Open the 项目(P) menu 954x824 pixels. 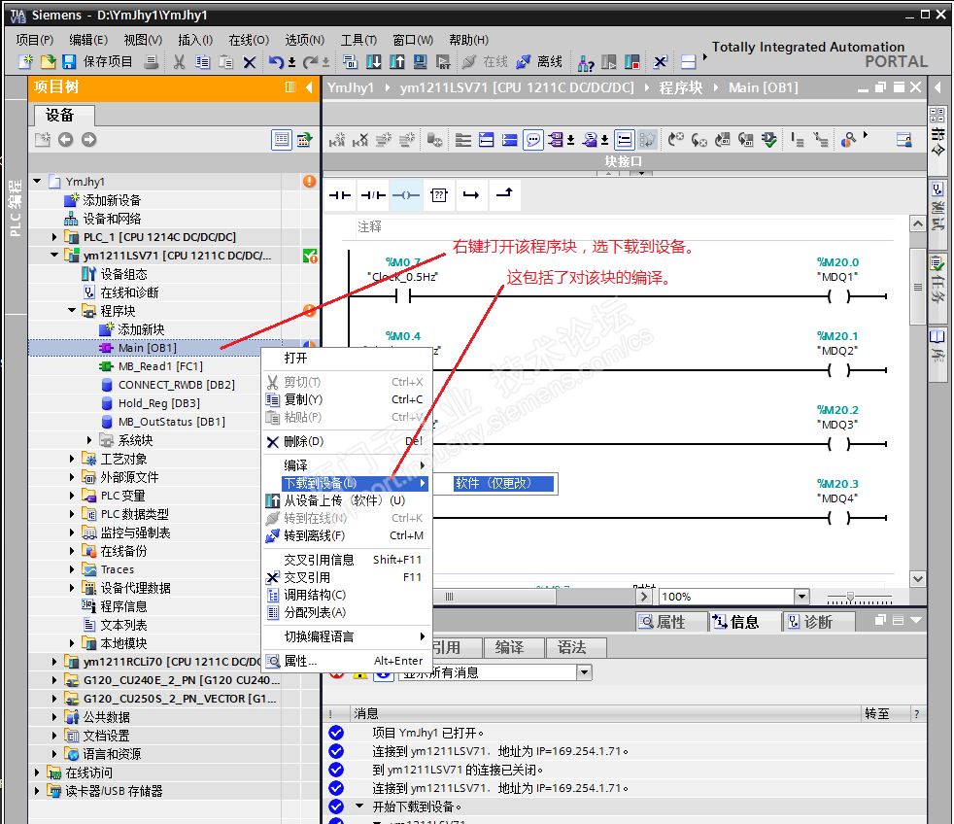35,40
